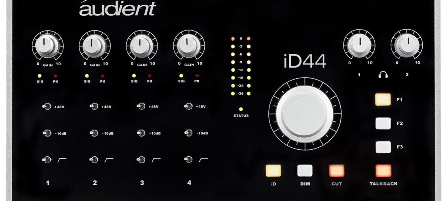The height and width of the screenshot is (201, 448).
Task: Toggle the CUT mute button
Action: click(336, 171)
